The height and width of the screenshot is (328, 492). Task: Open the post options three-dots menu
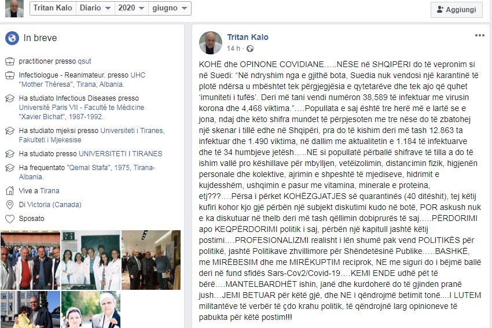479,35
